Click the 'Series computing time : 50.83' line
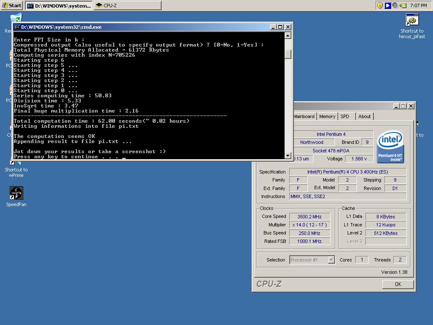Screen dimensions: 433x325 pos(63,96)
